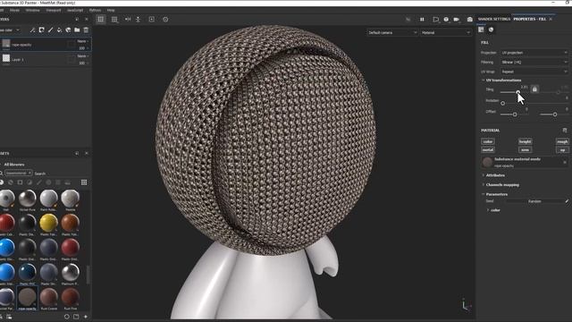
Task: Add a new paint layer
Action: pyautogui.click(x=50, y=30)
